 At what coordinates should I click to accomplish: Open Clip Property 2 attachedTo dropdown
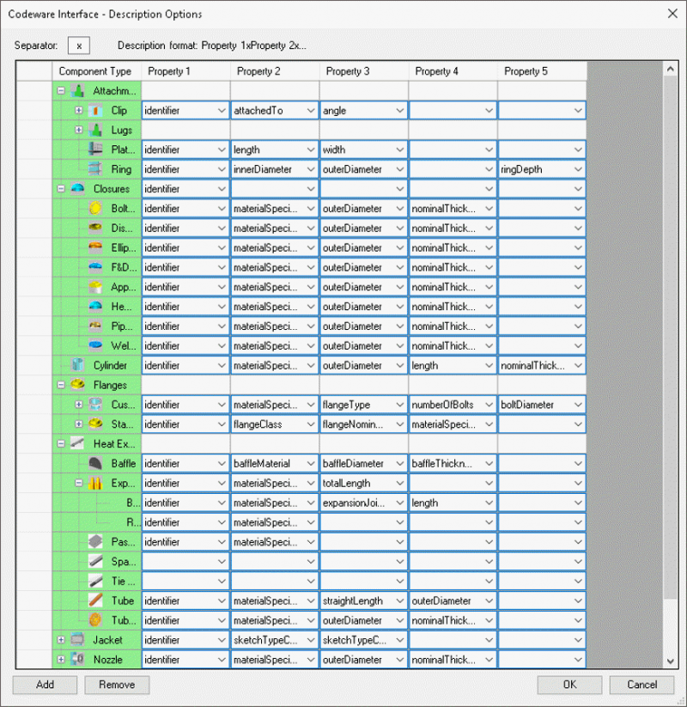310,111
